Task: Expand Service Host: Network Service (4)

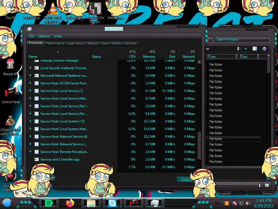Action: (x=30, y=137)
